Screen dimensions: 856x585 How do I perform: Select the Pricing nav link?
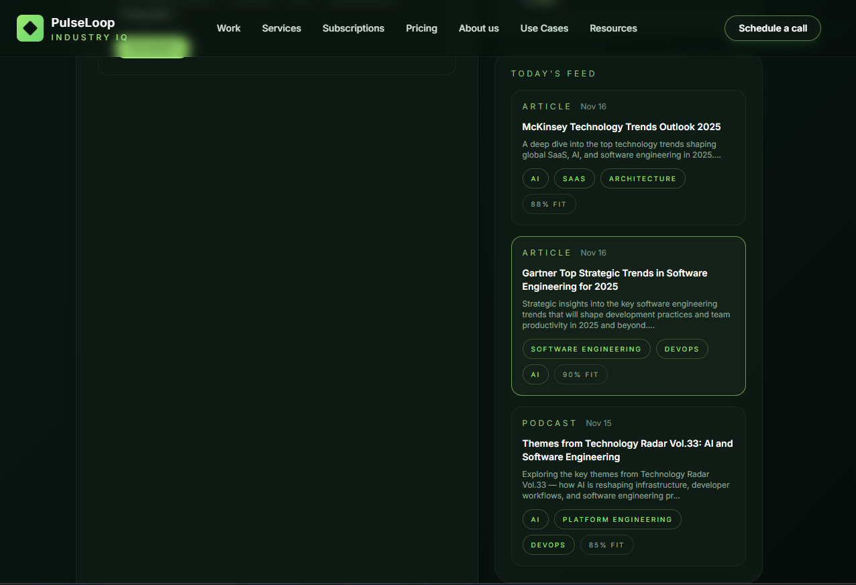tap(421, 28)
